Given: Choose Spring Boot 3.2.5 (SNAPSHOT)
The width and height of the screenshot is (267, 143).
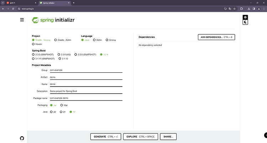Looking at the screenshot, I should 85,55.
